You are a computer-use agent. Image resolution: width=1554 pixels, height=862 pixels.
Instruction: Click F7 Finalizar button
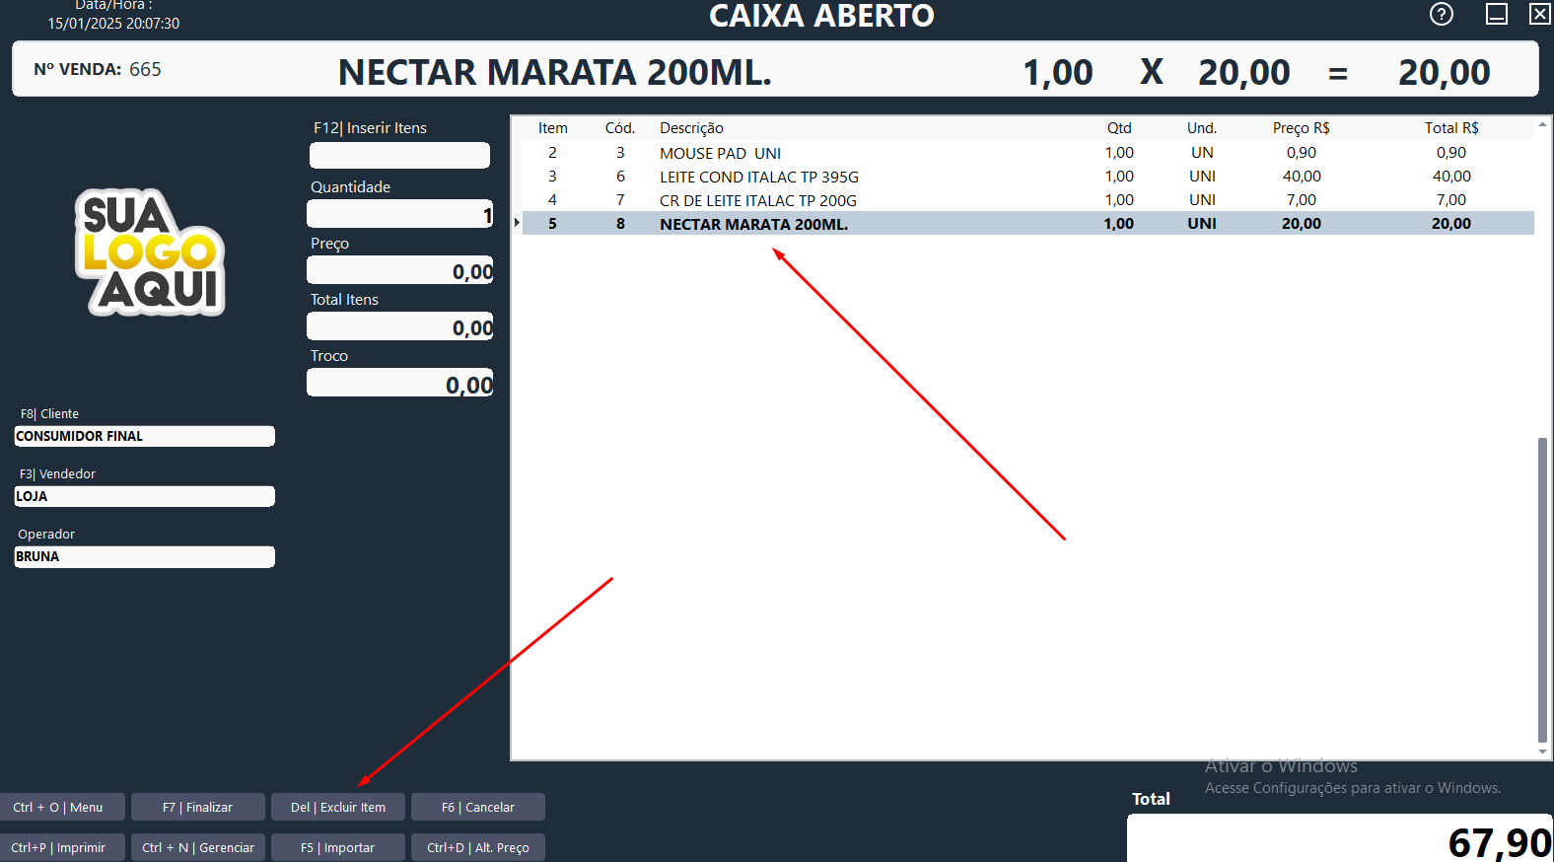coord(198,807)
